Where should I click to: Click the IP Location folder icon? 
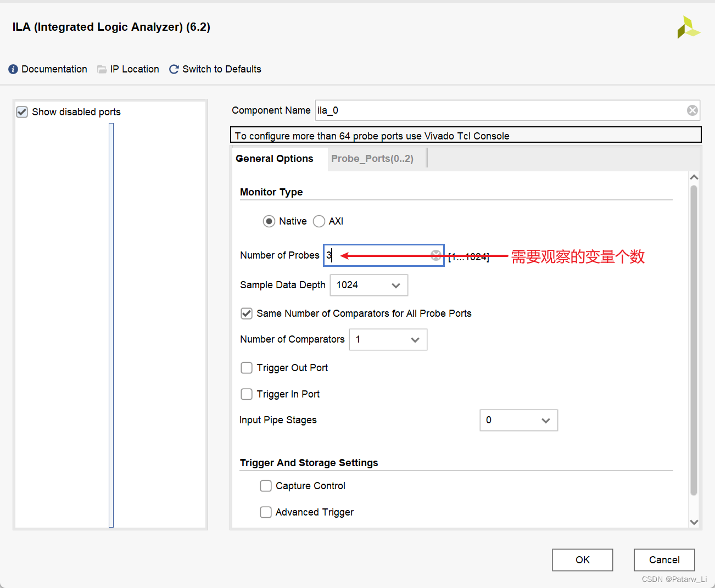tap(102, 69)
